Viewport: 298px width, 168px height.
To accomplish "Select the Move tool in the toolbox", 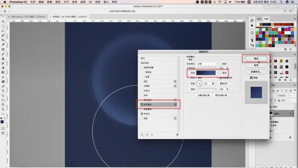I will pos(3,22).
